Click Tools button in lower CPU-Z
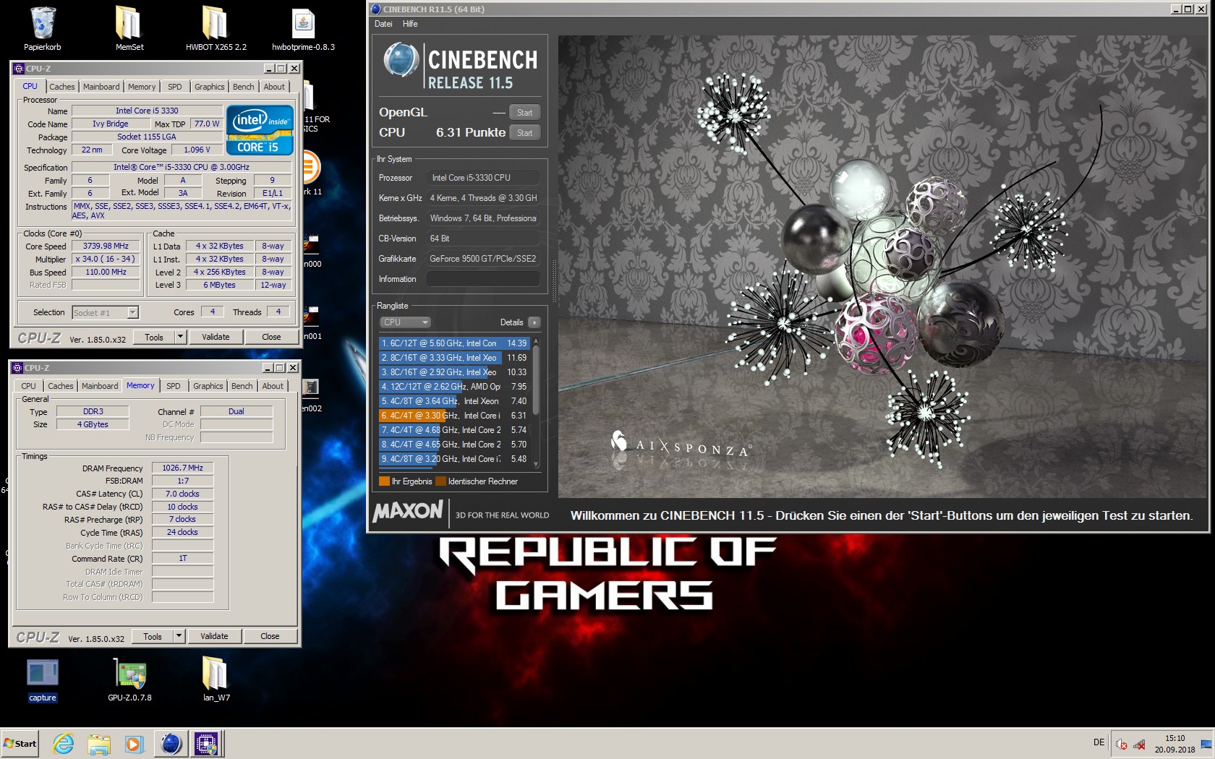This screenshot has width=1215, height=759. point(153,636)
